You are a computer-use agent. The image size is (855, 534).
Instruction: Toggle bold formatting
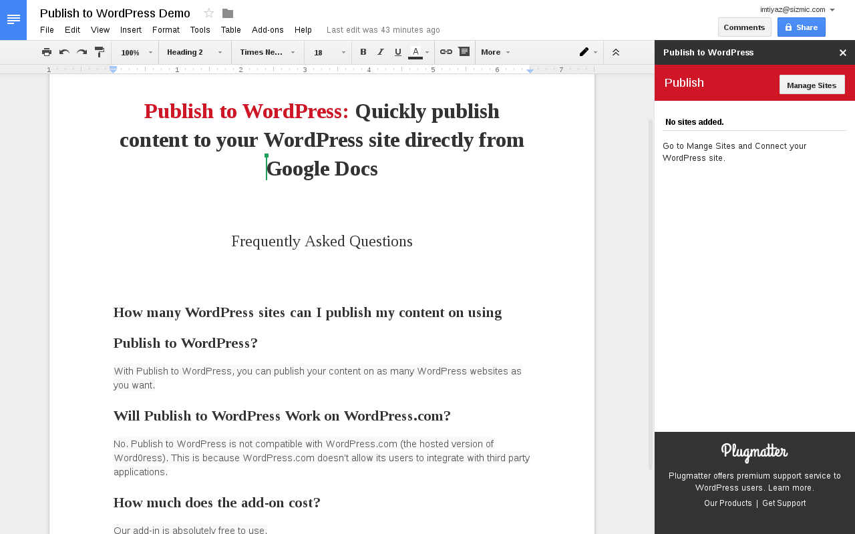(x=363, y=52)
